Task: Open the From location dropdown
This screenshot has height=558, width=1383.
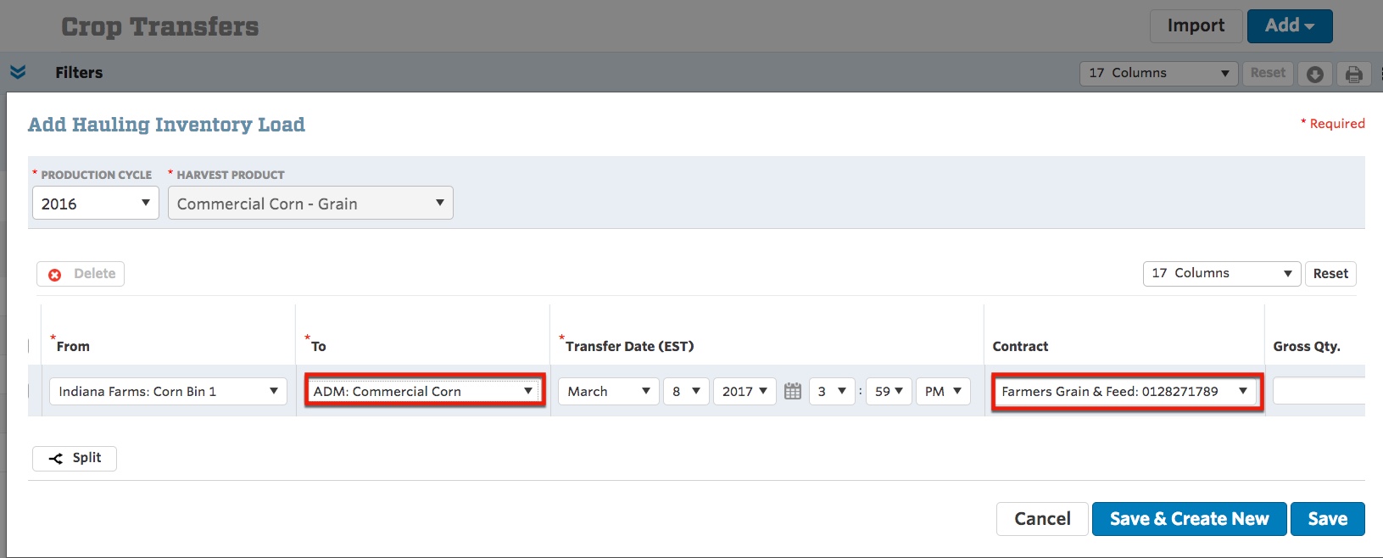Action: tap(168, 391)
